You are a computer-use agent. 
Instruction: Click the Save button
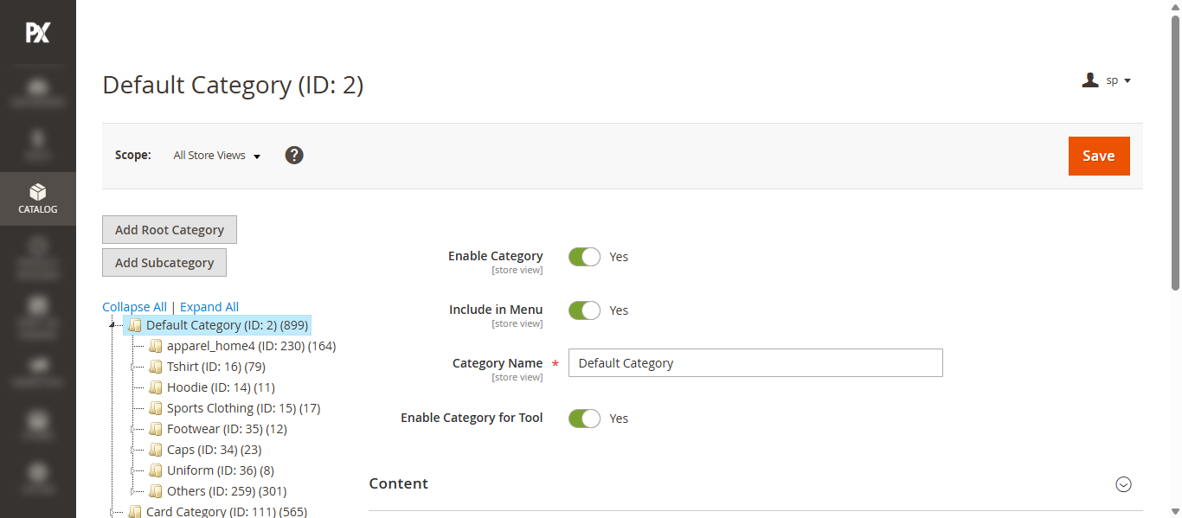[x=1099, y=156]
